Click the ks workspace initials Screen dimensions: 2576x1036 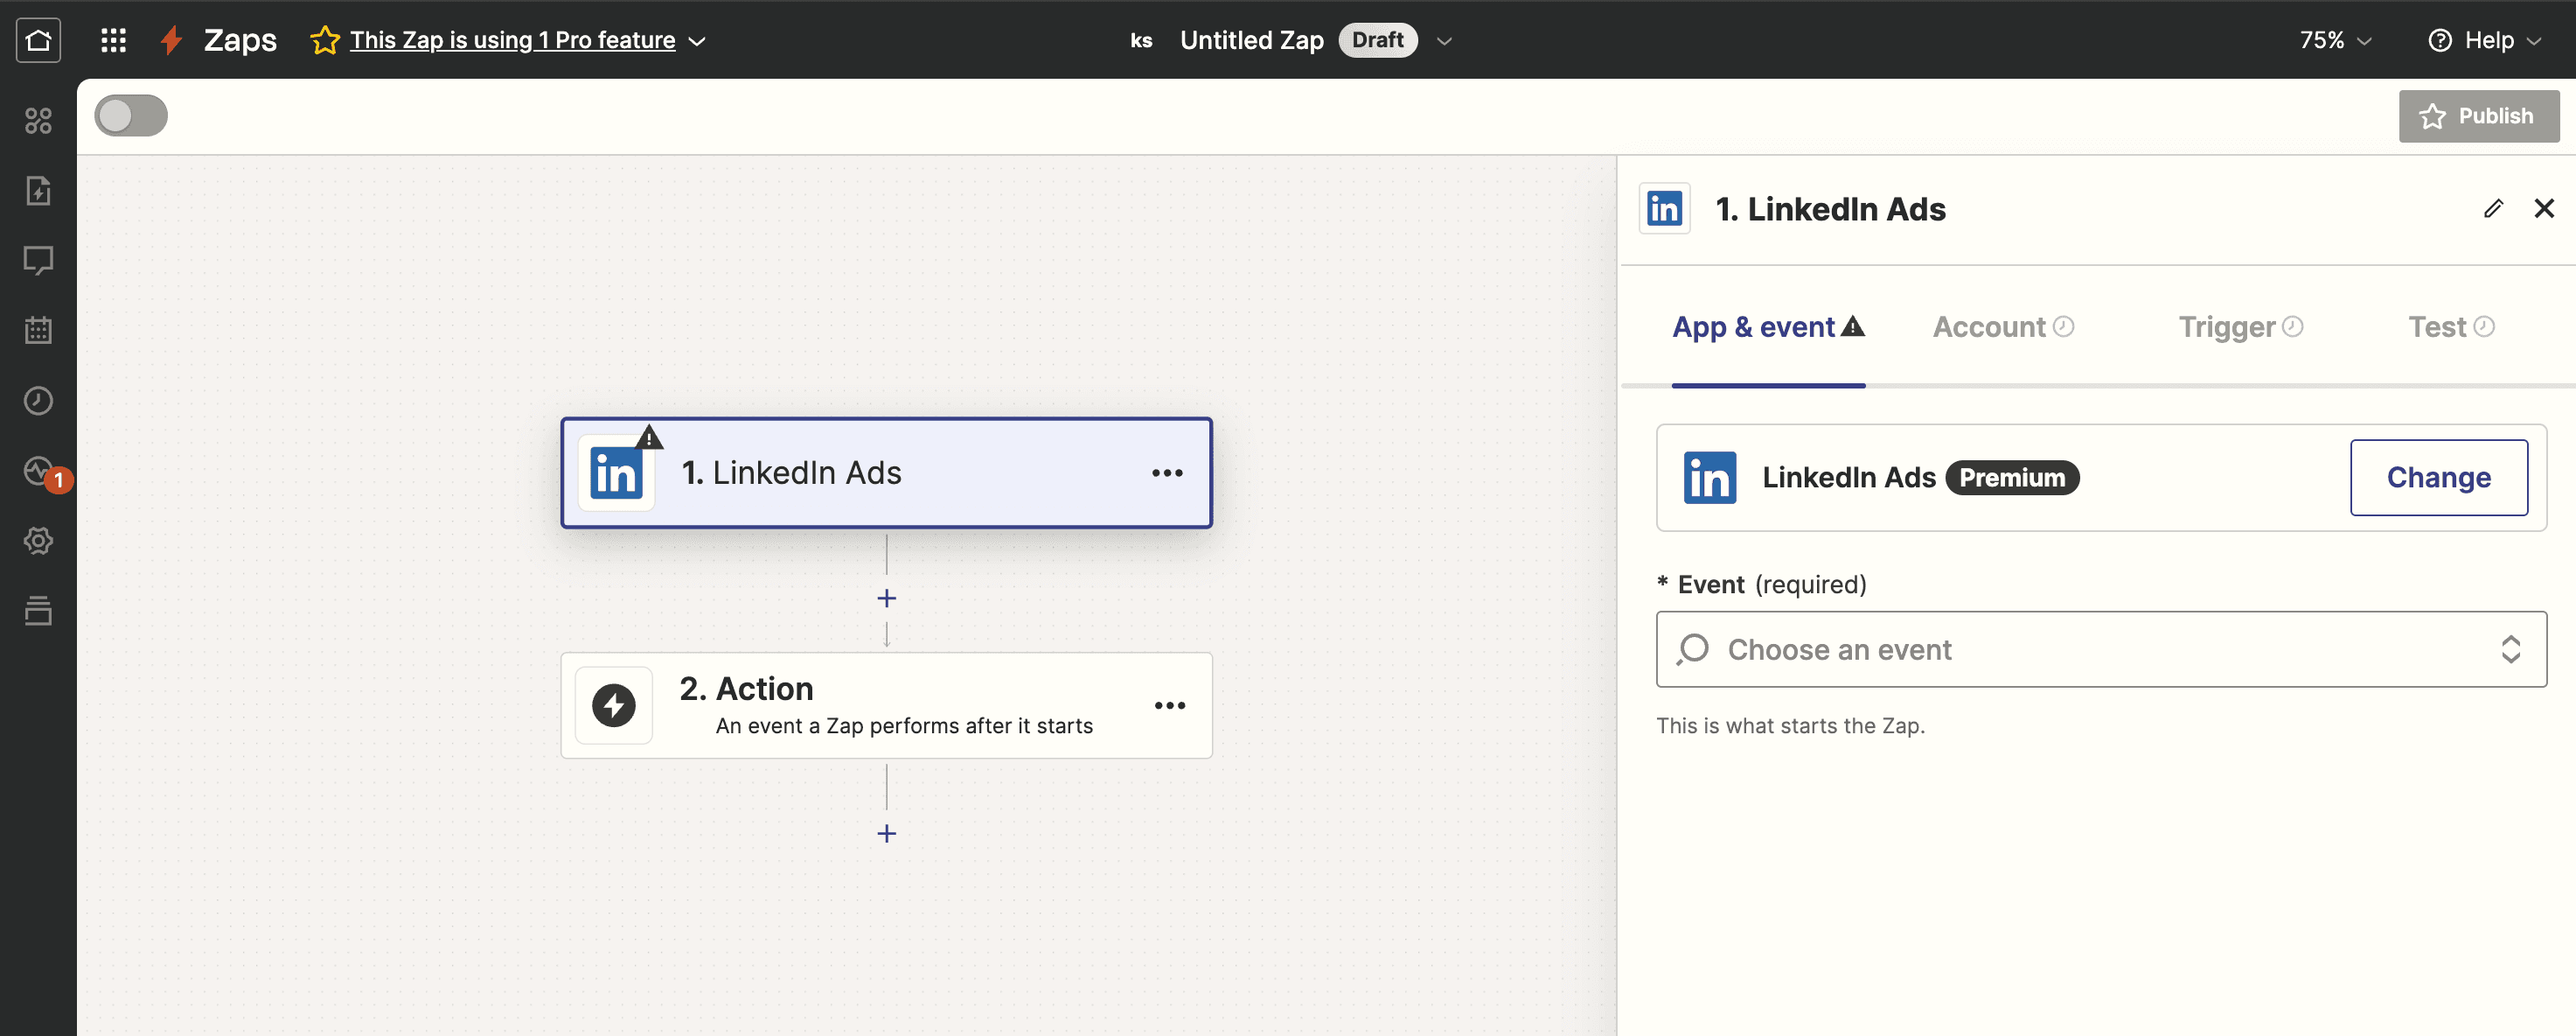[1141, 41]
